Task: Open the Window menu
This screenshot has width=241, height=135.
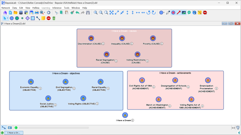Action: click(76, 8)
